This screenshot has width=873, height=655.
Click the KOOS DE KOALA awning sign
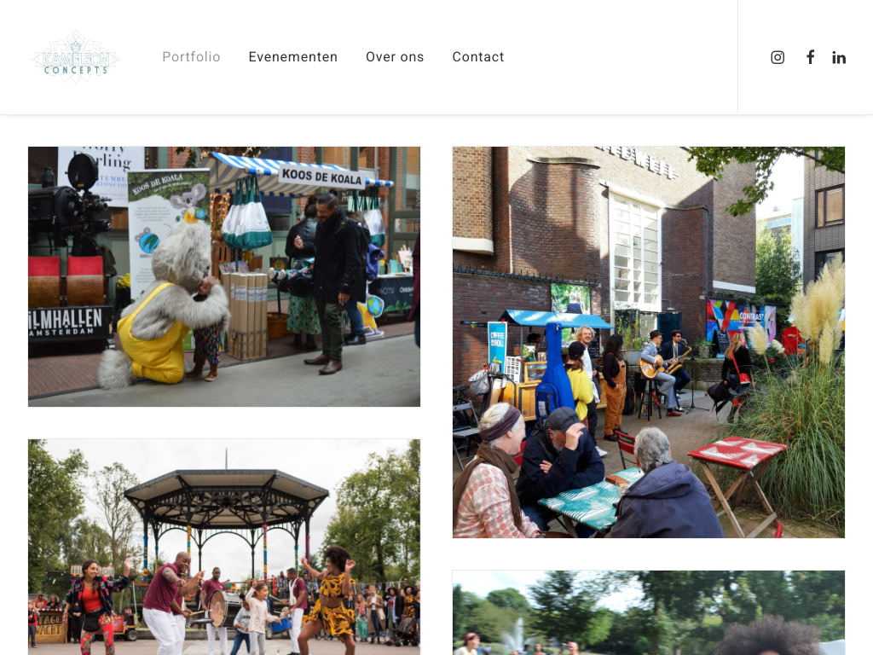321,177
